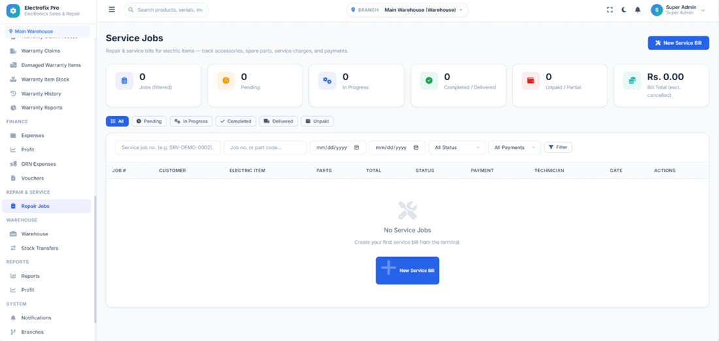719x341 pixels.
Task: Open Warranty Claims in the sidebar
Action: 40,51
